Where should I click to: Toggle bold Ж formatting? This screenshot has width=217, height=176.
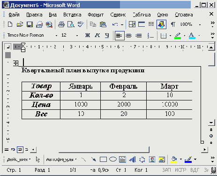(88, 35)
